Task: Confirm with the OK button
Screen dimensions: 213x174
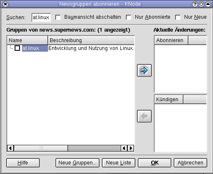Action: tap(155, 163)
